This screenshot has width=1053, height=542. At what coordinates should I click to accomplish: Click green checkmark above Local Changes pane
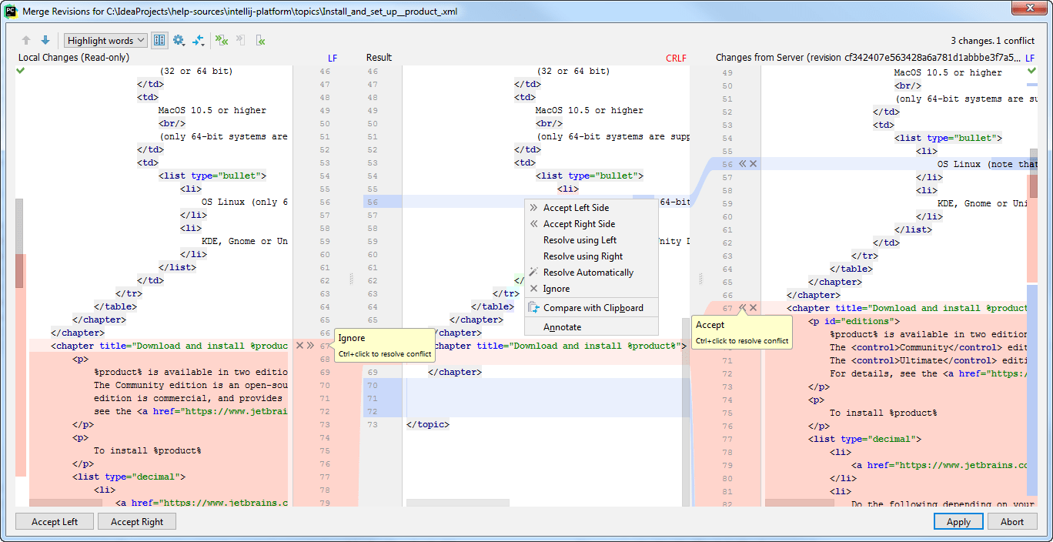tap(20, 70)
